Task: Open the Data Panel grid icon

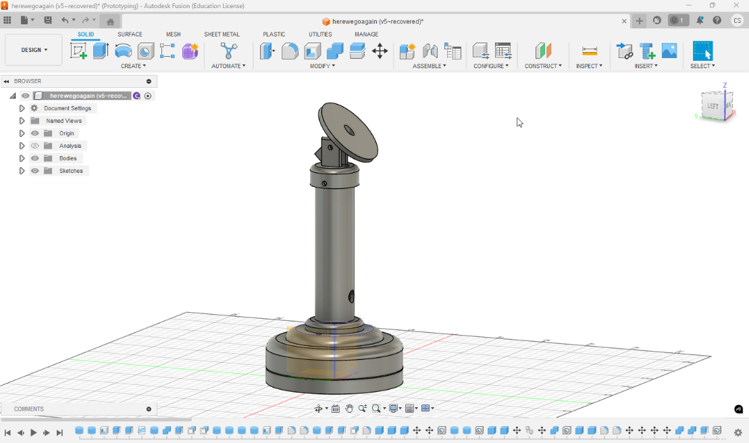Action: pos(7,20)
